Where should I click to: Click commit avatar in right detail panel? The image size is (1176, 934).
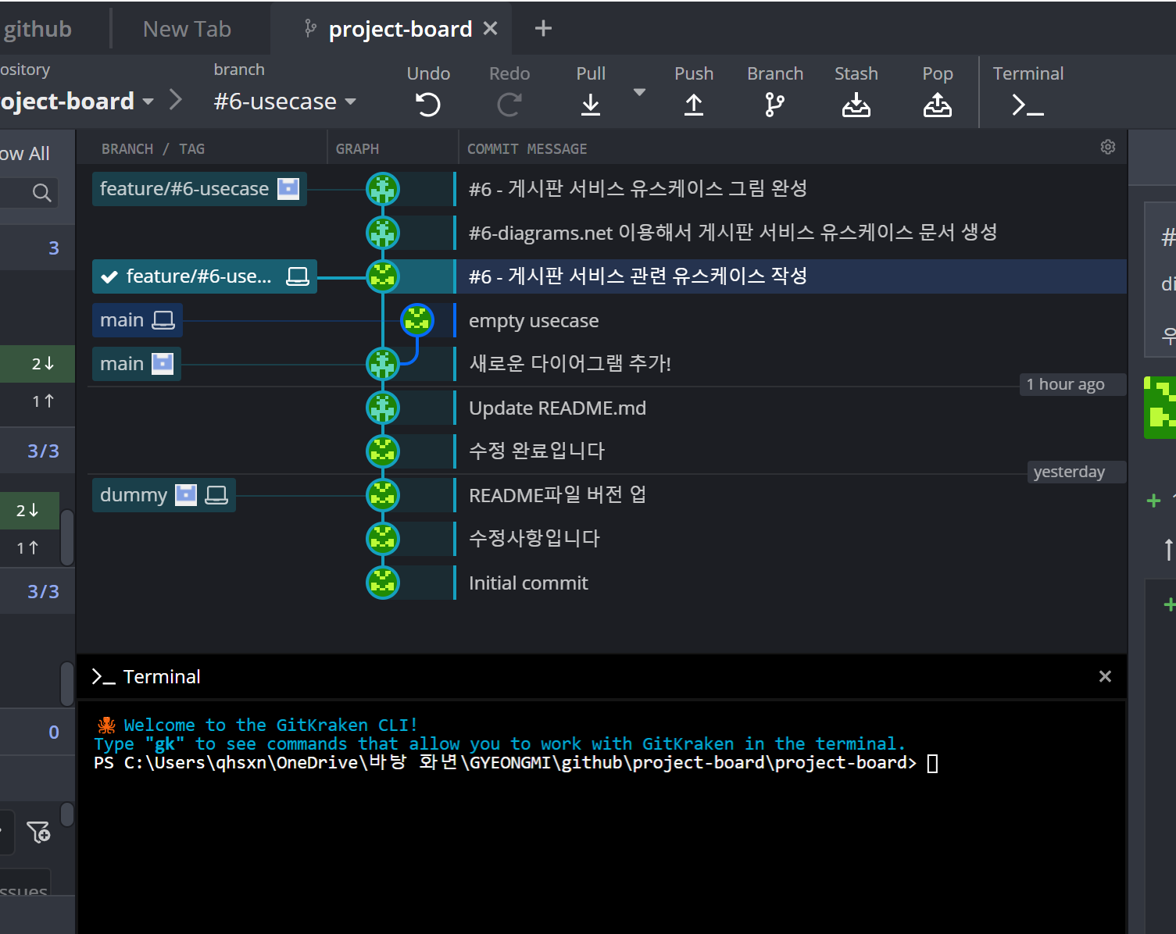(x=1161, y=408)
